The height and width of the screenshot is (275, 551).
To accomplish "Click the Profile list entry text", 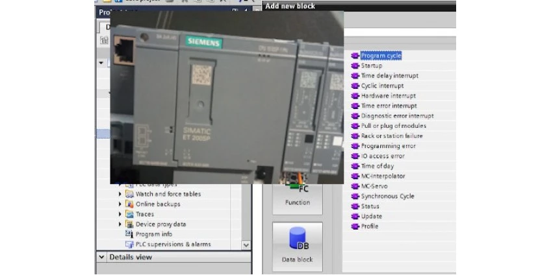I will 370,226.
